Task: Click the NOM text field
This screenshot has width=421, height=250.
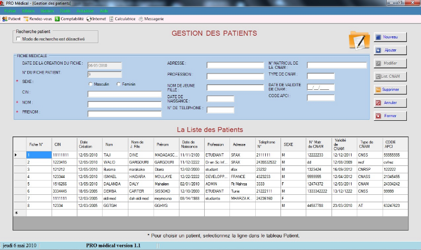Action: (x=124, y=104)
